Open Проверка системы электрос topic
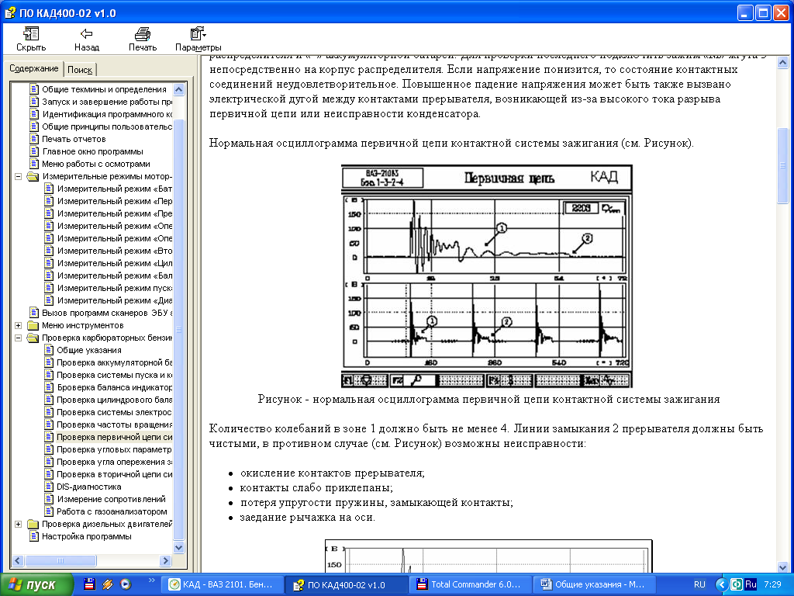794x596 pixels. (115, 412)
